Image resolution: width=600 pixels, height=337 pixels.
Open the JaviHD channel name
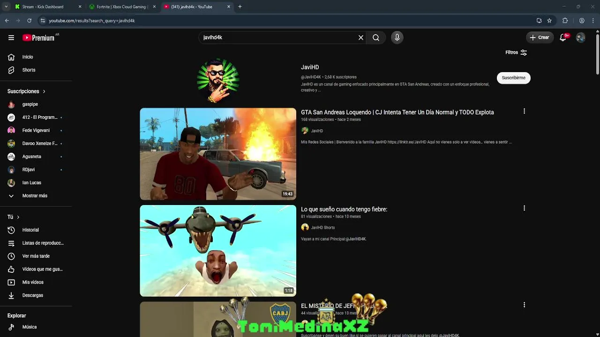coord(310,67)
